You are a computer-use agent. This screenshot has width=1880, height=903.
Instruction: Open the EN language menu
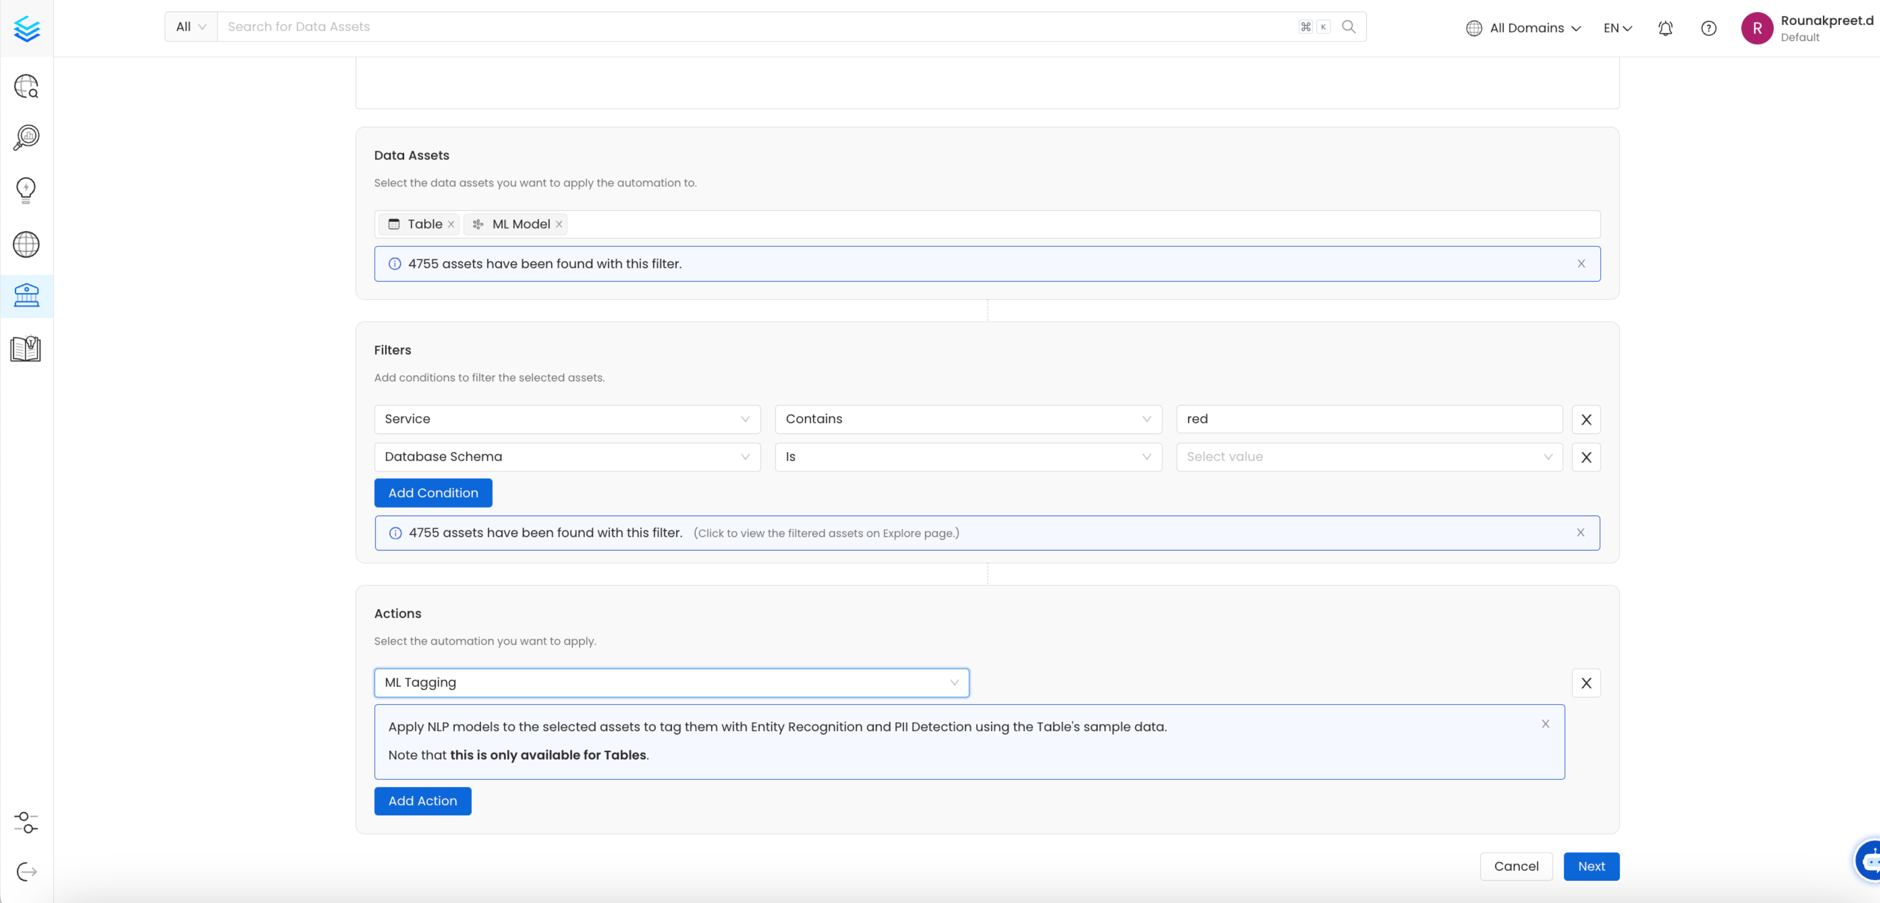pyautogui.click(x=1616, y=28)
